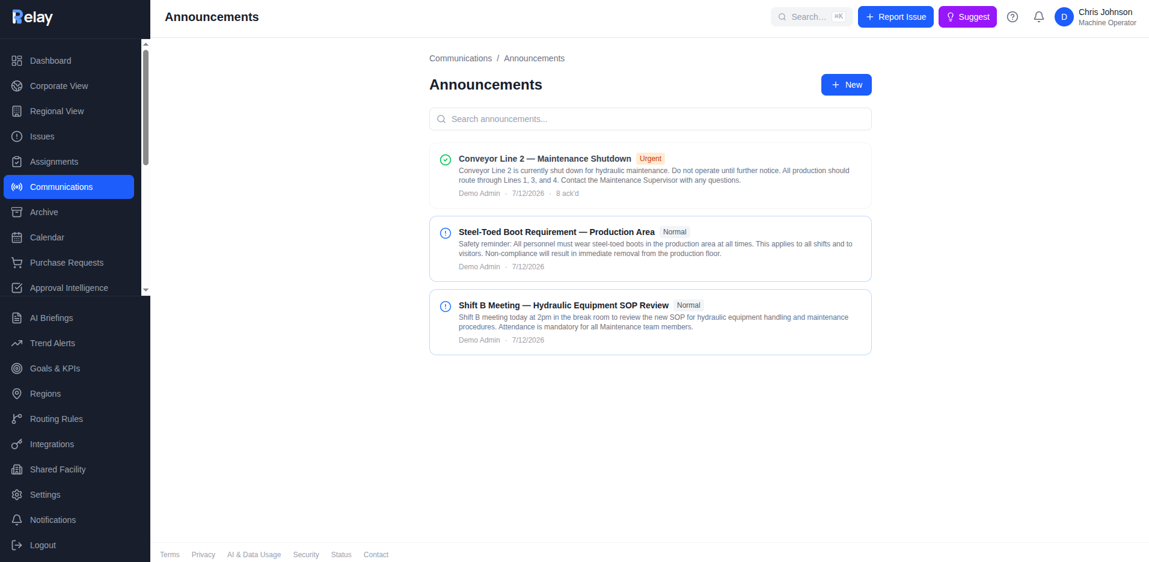Select Communications in sidebar

(x=69, y=187)
